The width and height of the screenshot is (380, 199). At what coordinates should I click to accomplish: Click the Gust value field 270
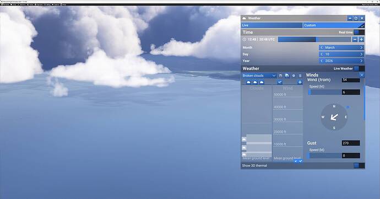(351, 143)
